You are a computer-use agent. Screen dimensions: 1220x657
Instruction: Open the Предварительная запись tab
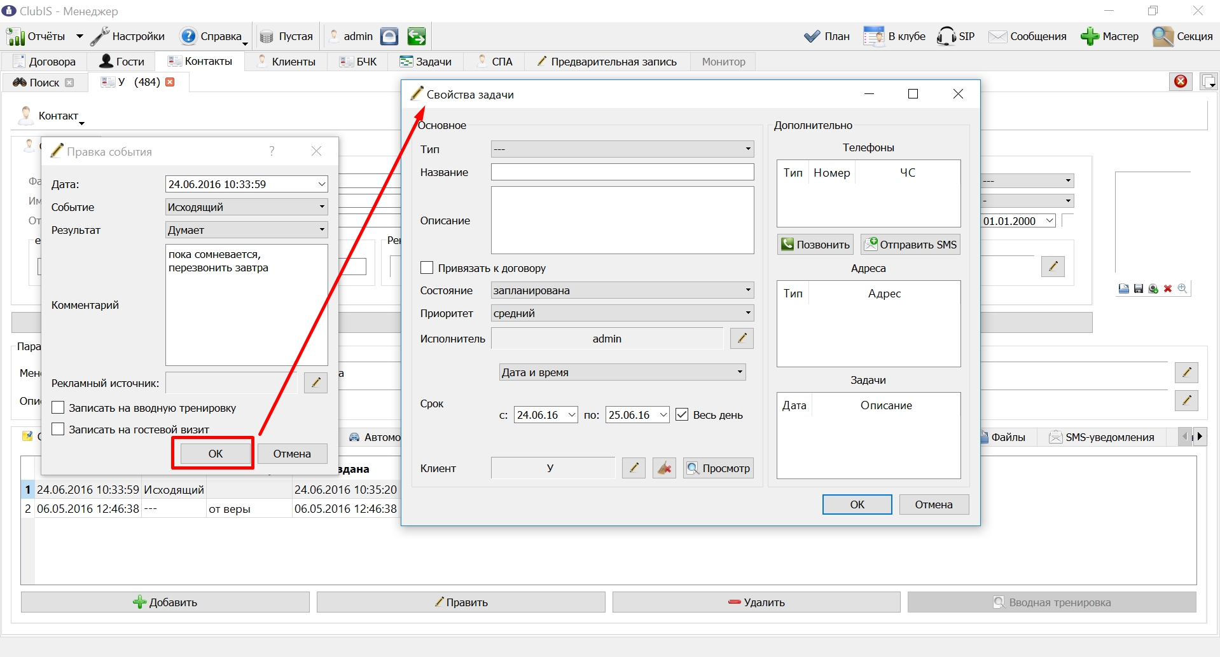tap(606, 62)
